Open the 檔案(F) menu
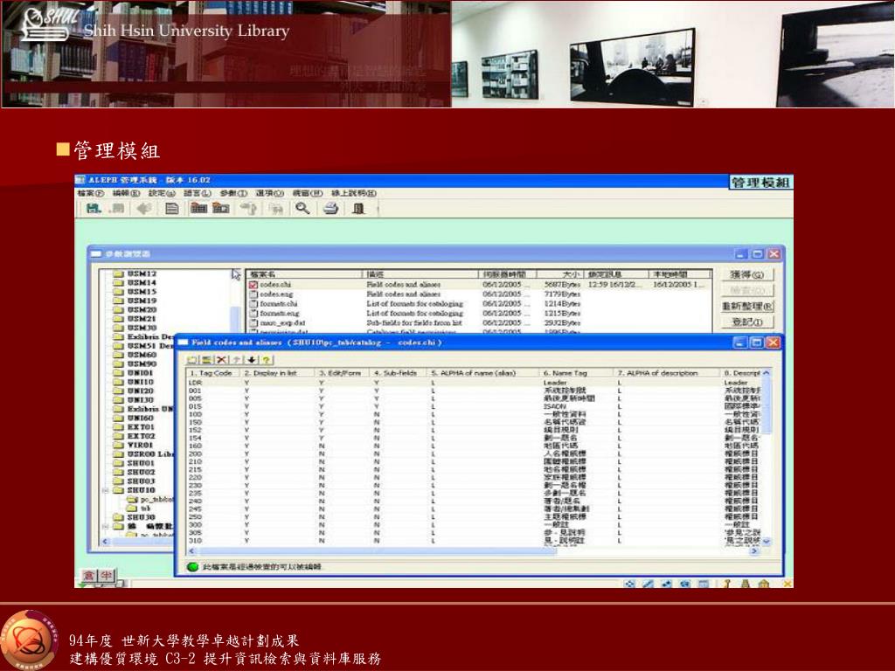Viewport: 895px width, 671px height. [90, 193]
